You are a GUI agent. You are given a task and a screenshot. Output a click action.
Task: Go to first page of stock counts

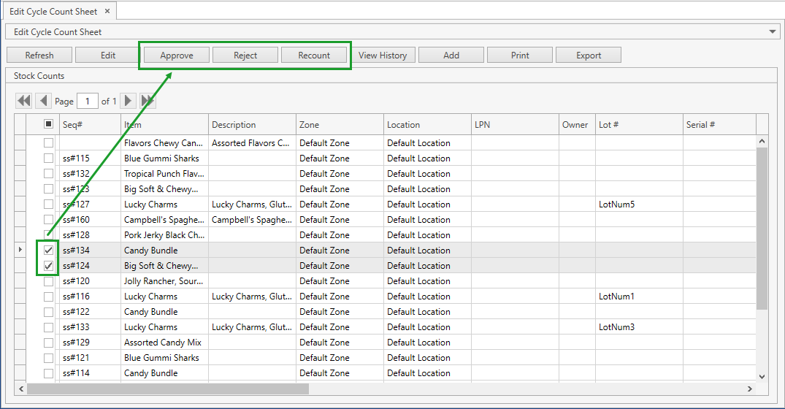pyautogui.click(x=24, y=101)
